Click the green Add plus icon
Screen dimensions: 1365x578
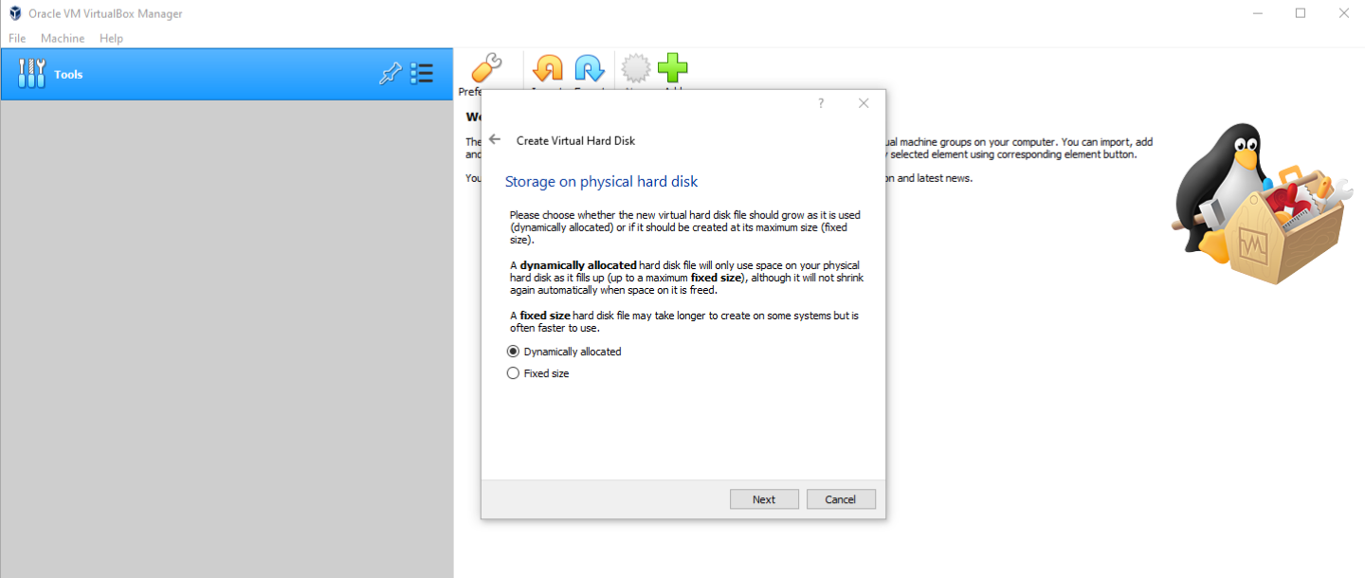click(673, 68)
